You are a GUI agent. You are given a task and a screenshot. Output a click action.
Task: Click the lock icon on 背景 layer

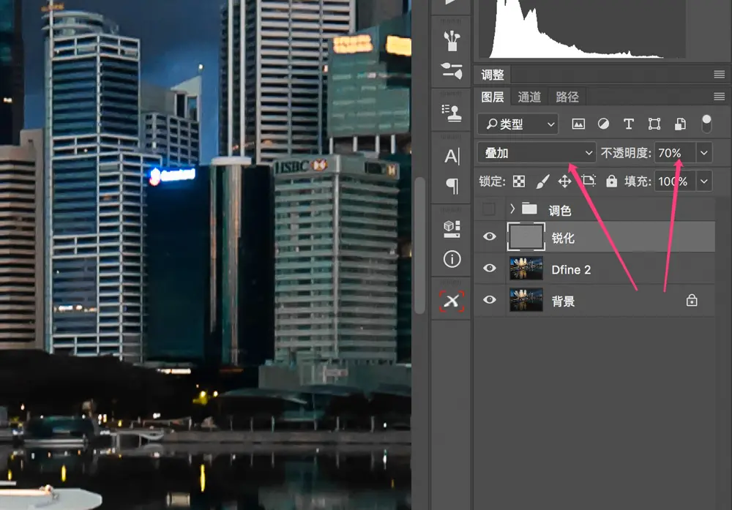coord(692,301)
